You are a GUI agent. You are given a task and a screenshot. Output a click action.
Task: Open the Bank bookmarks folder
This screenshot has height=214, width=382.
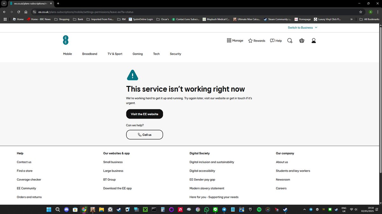(78, 19)
